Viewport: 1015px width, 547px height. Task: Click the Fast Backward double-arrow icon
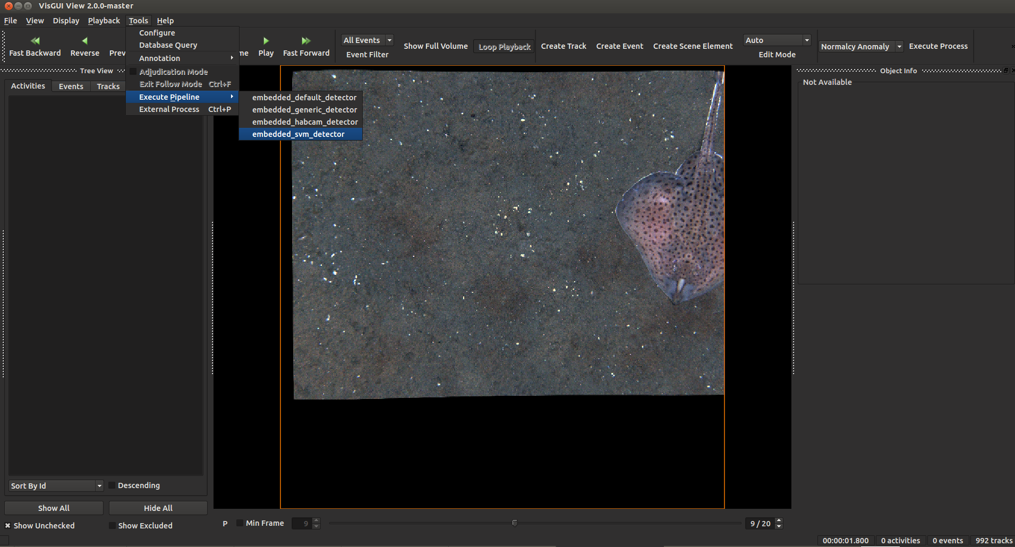pos(35,40)
